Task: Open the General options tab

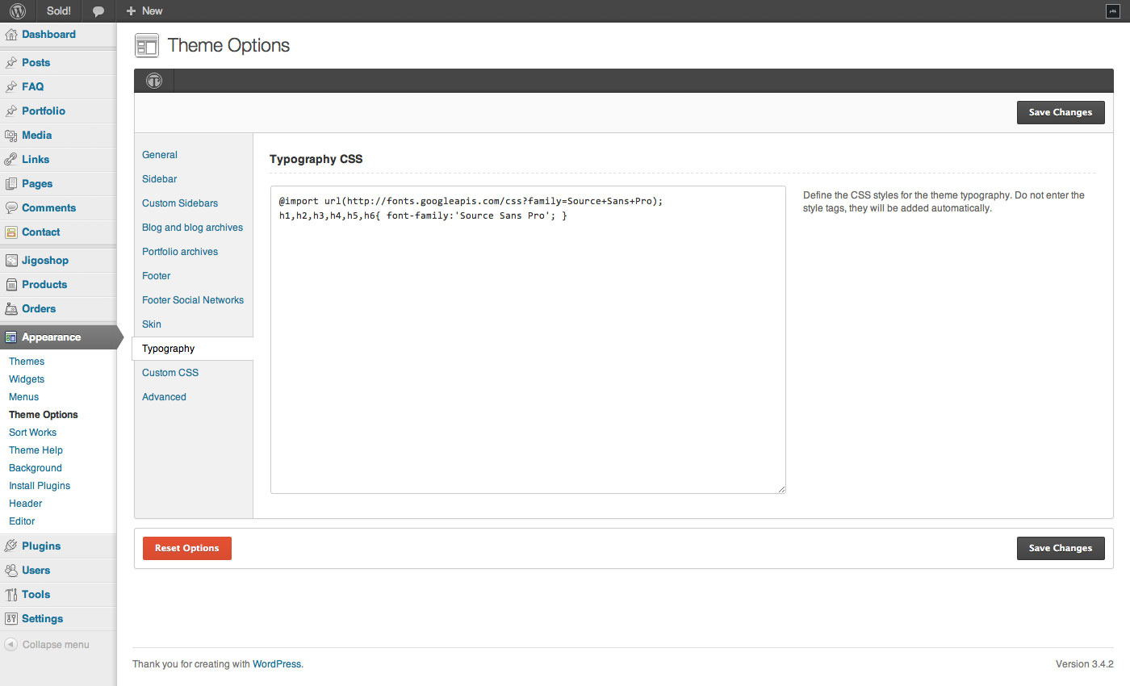Action: (x=160, y=155)
